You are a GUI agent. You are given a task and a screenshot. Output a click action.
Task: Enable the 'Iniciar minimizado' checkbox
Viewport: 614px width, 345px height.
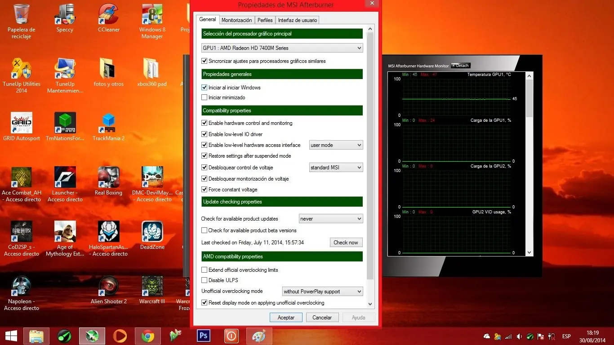click(205, 97)
